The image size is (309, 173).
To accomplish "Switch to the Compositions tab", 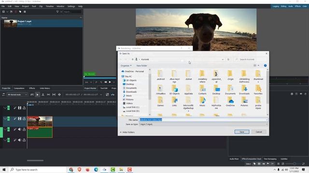I will [x=19, y=88].
